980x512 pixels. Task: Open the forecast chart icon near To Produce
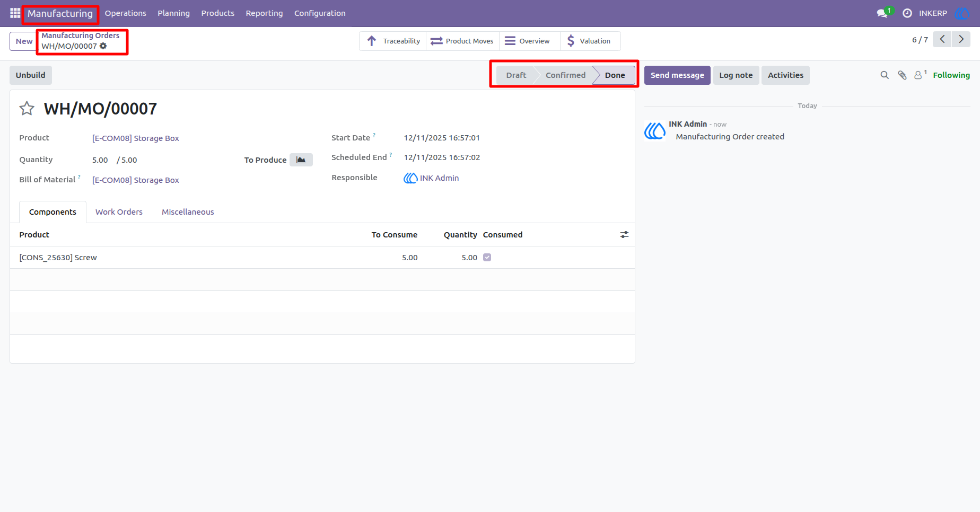tap(301, 160)
